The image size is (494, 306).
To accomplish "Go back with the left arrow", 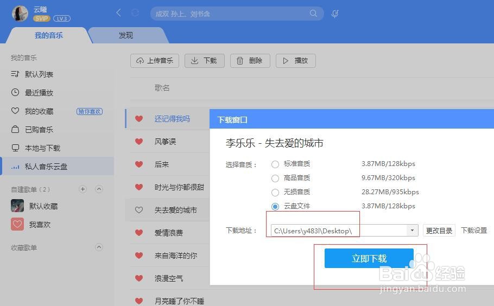I will (119, 13).
